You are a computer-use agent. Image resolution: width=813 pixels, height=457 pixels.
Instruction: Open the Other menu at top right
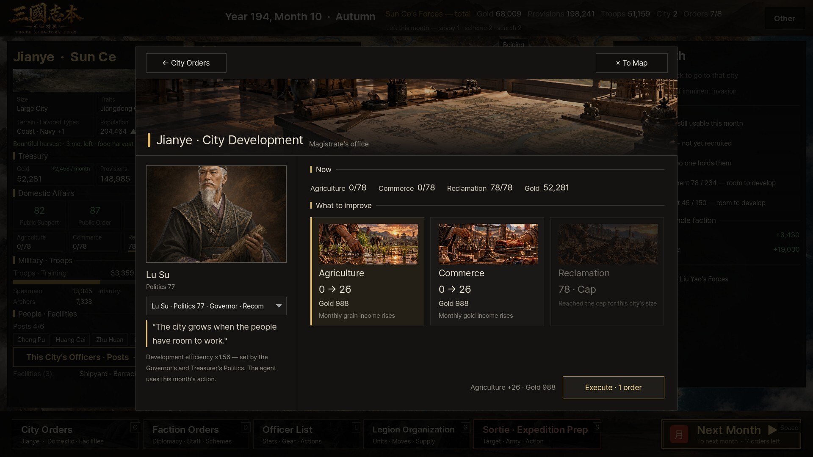coord(784,19)
